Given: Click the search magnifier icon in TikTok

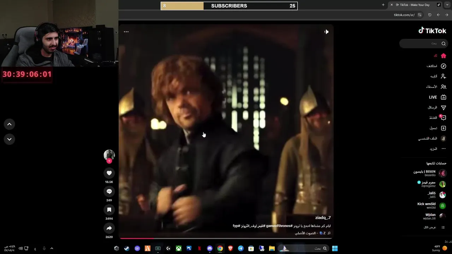Looking at the screenshot, I should coord(444,43).
